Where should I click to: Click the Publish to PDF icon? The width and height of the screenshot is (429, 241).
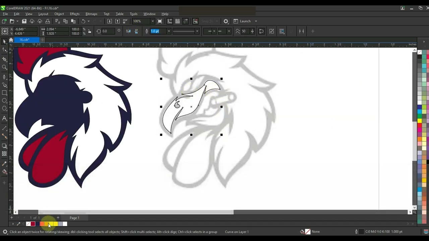[x=125, y=21]
